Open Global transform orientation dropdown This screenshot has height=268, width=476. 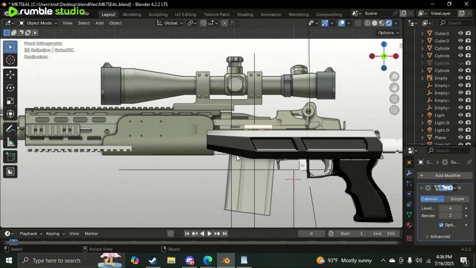(170, 23)
